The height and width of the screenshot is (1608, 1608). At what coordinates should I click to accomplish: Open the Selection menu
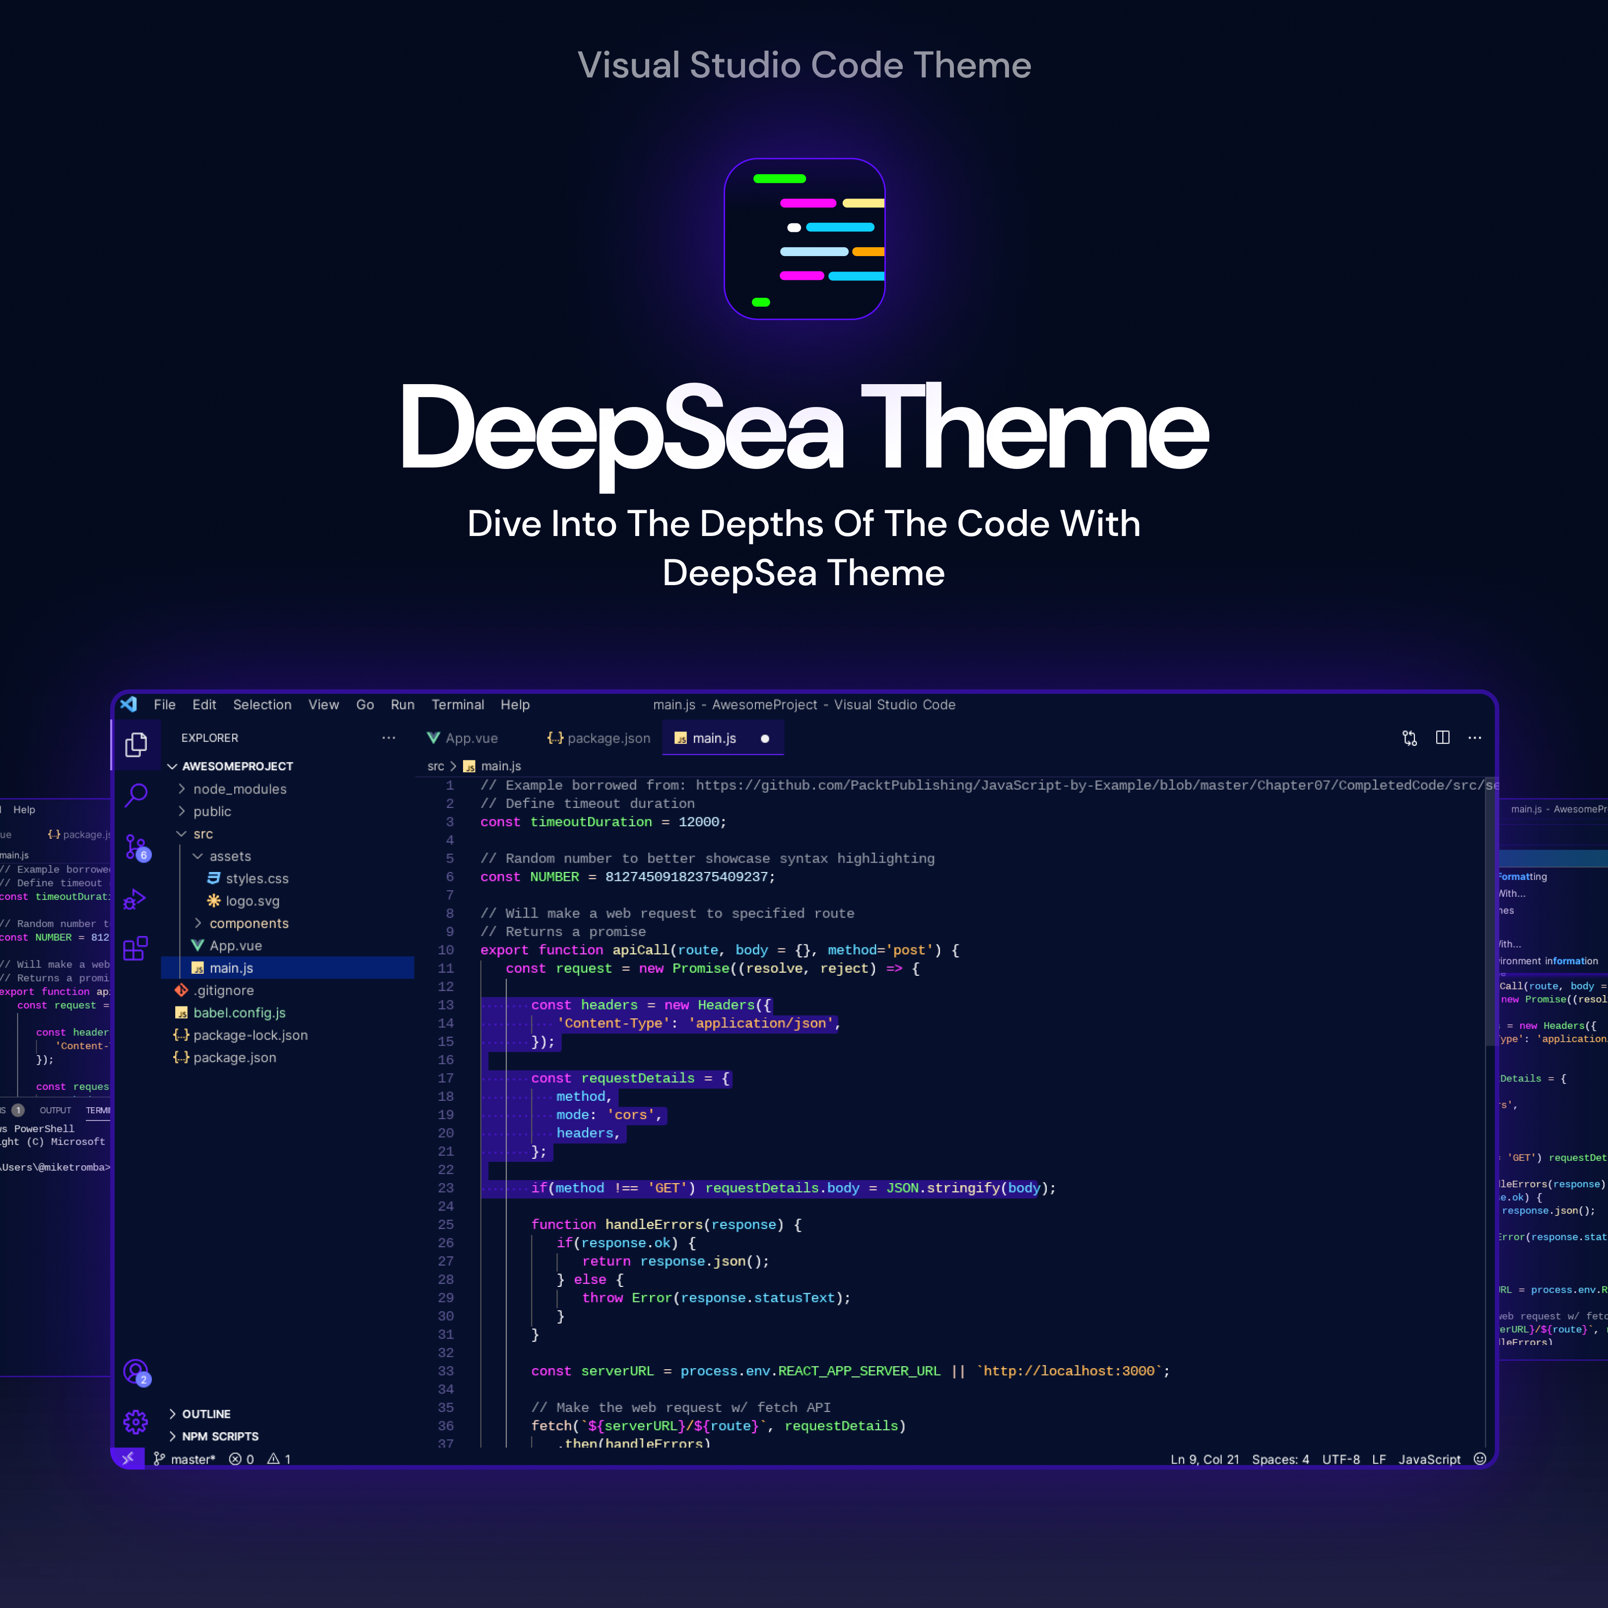pos(262,704)
